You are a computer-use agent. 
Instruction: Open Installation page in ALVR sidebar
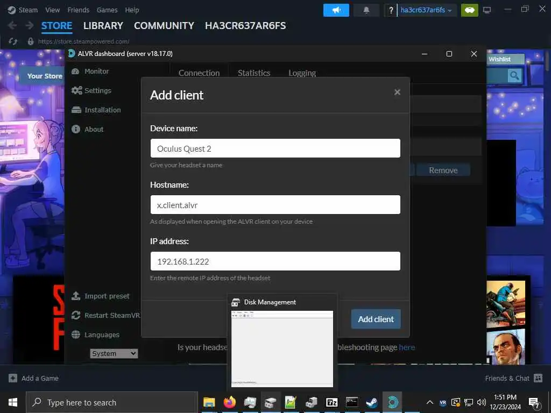pos(96,110)
